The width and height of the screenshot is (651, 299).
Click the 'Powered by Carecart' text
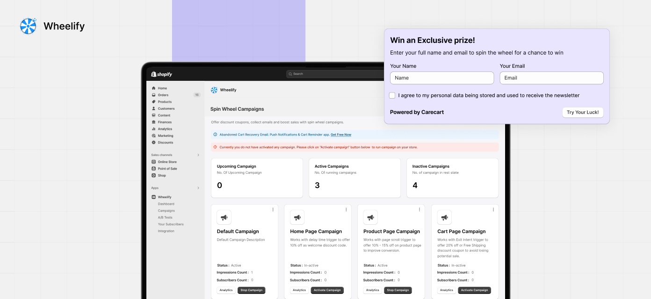coord(417,112)
